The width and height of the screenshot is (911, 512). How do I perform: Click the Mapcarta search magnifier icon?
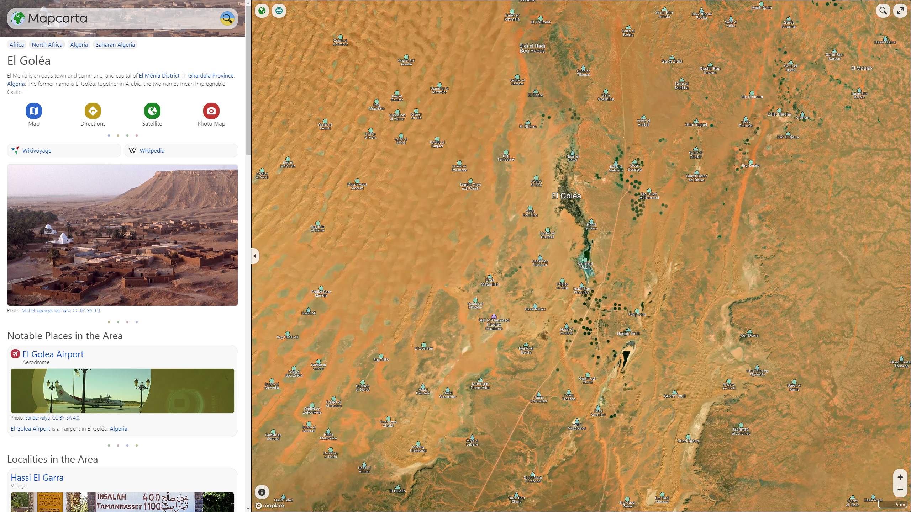point(227,18)
